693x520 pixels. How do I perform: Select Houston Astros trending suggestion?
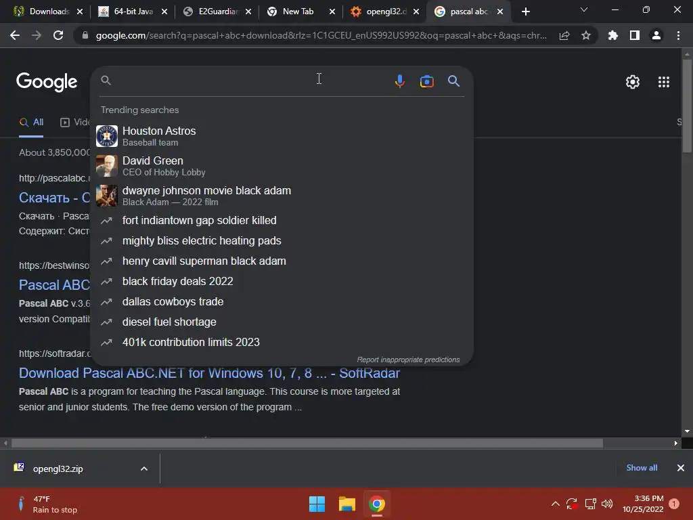pos(282,136)
